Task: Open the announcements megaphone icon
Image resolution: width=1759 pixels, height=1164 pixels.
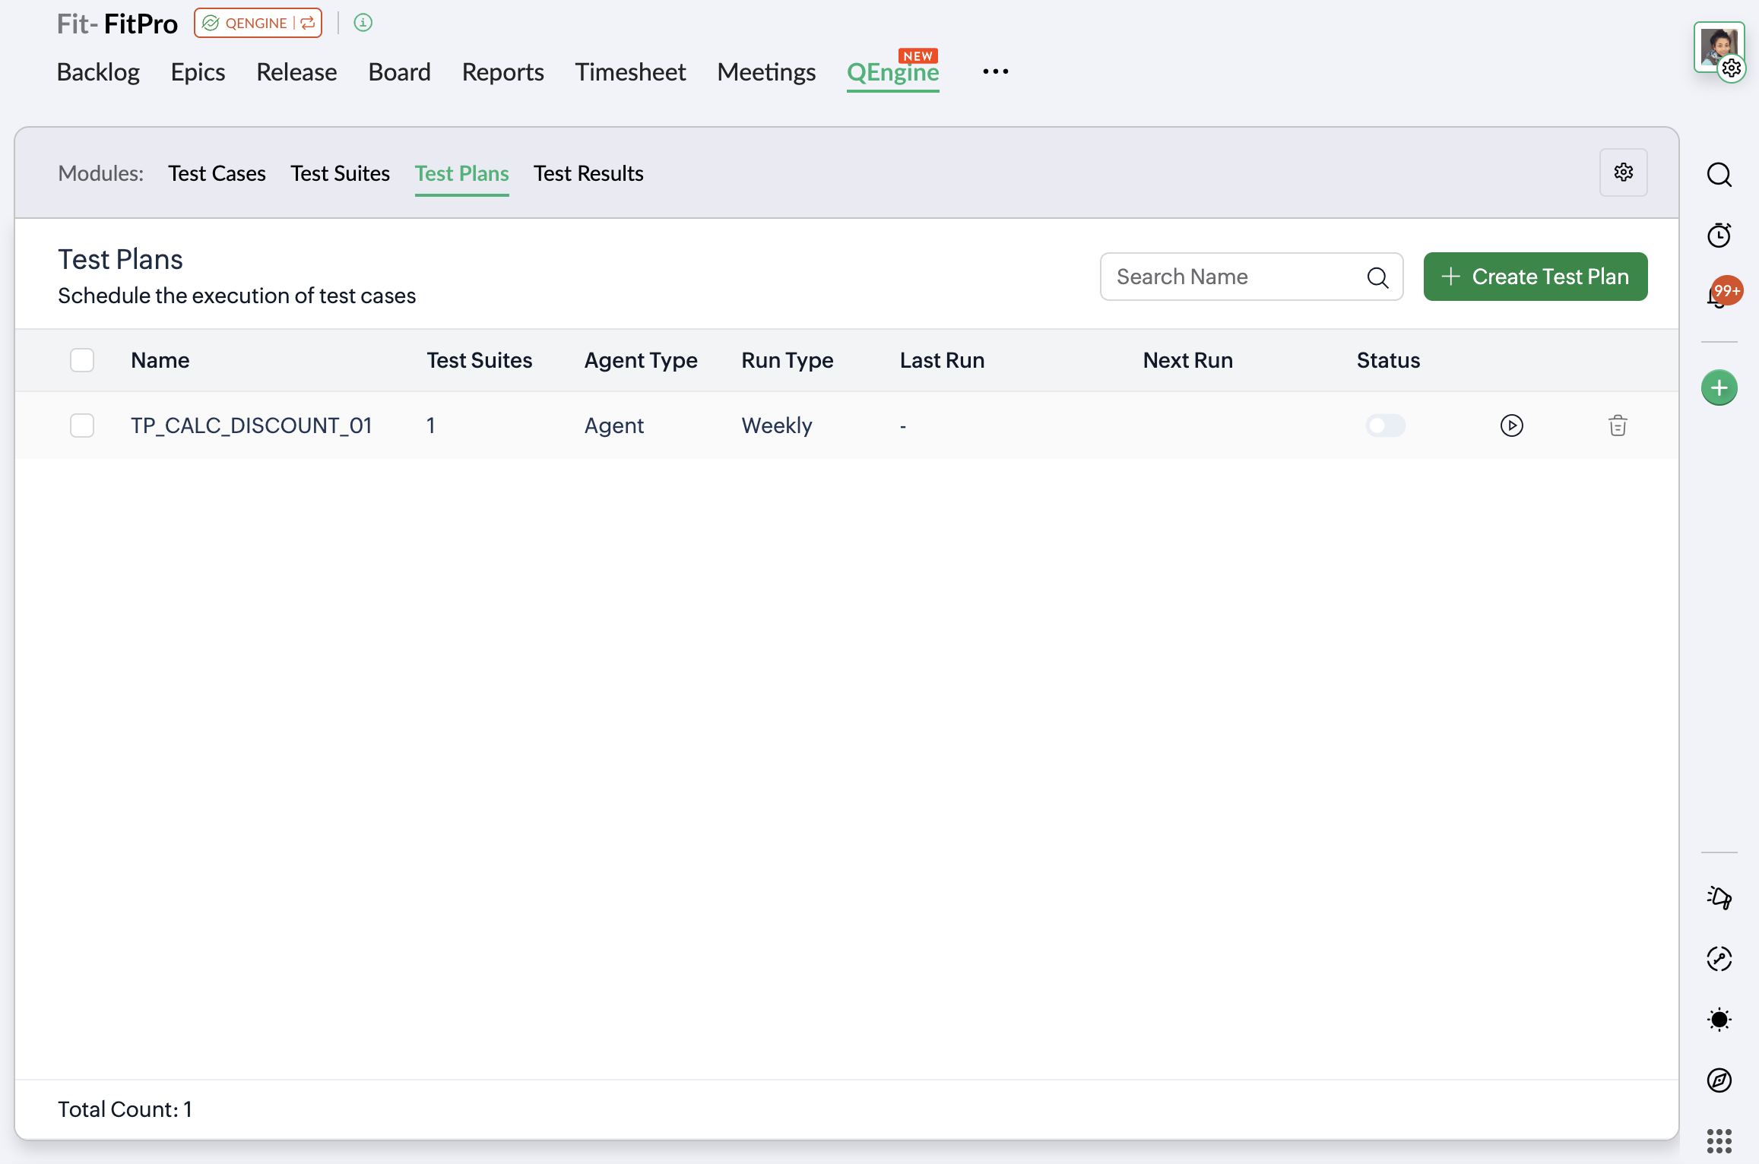Action: click(1719, 898)
